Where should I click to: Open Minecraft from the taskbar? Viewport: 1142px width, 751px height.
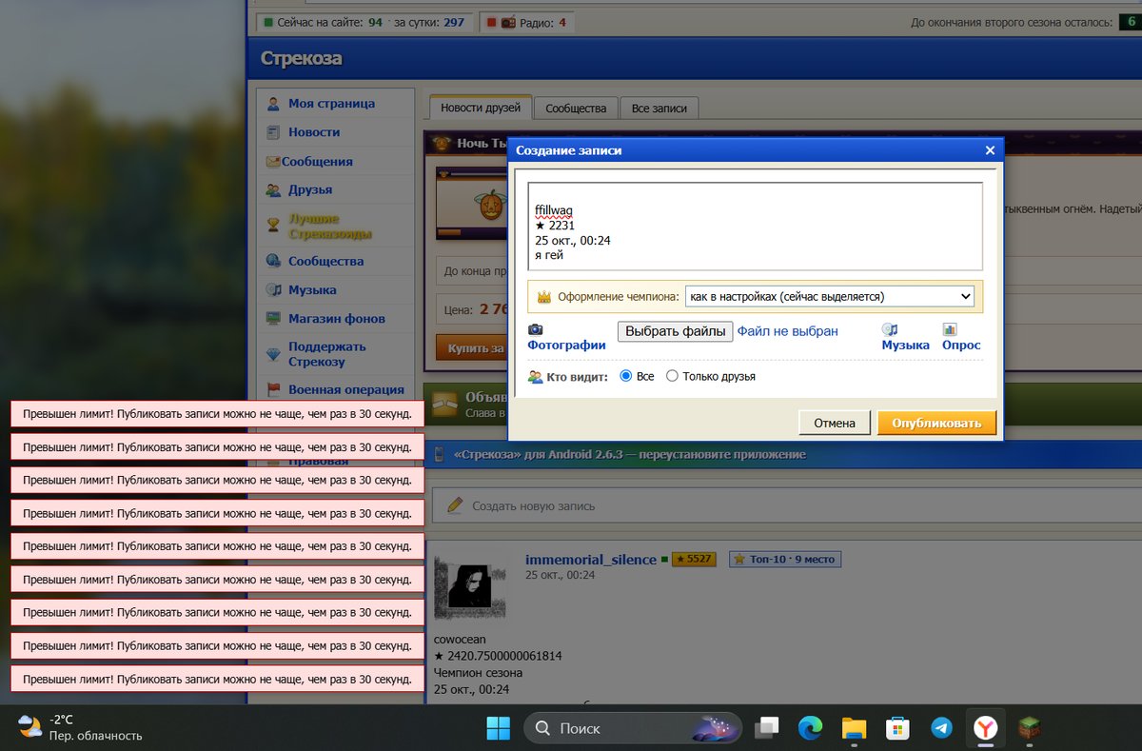tap(1029, 729)
